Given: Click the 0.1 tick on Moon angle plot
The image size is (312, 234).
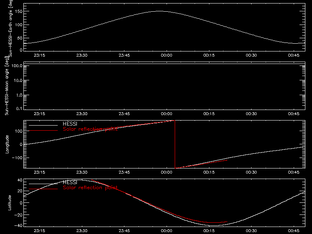Looking at the screenshot, I should 19,109.
